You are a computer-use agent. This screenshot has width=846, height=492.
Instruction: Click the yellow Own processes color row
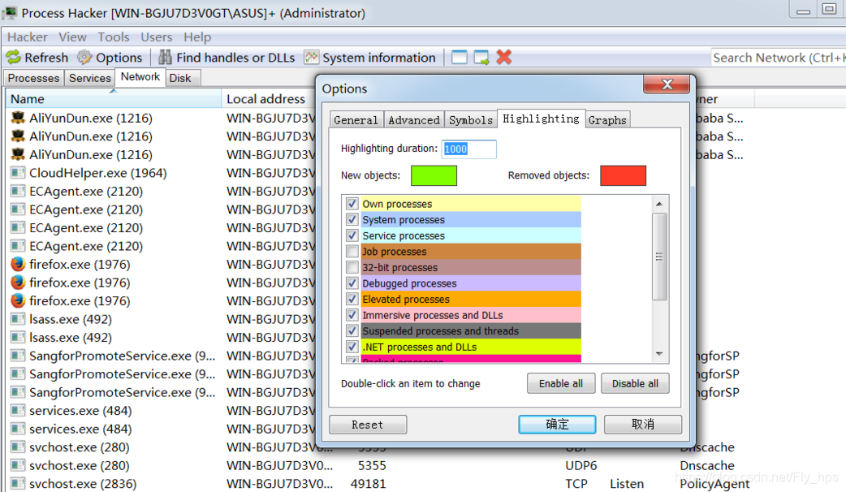point(471,204)
